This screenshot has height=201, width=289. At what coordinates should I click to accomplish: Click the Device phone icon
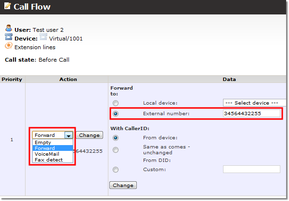tap(8, 38)
